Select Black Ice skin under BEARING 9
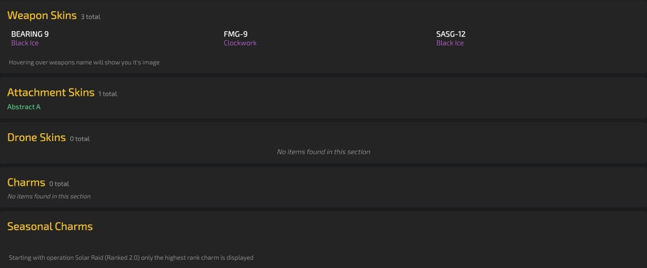 tap(25, 43)
